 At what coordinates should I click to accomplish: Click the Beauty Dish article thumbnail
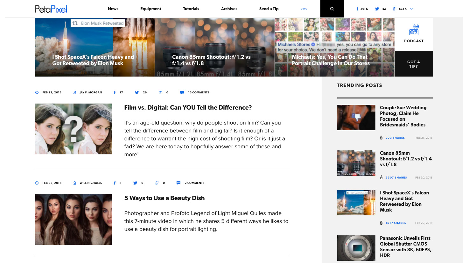point(73,219)
